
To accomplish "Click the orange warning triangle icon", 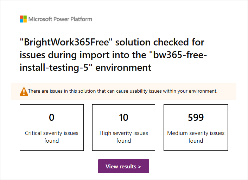I will click(24, 92).
